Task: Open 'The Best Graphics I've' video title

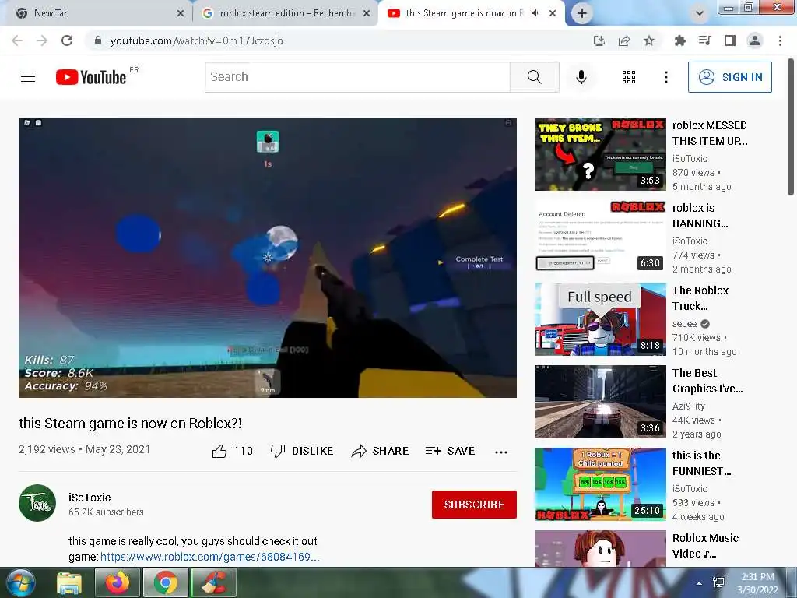Action: pos(707,381)
